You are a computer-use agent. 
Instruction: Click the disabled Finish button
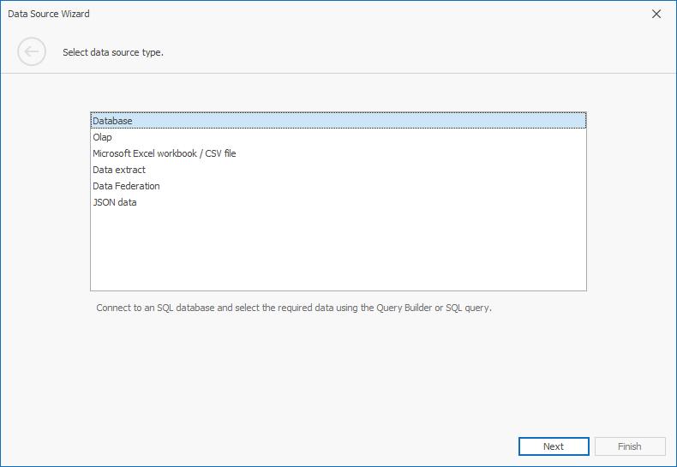(630, 446)
